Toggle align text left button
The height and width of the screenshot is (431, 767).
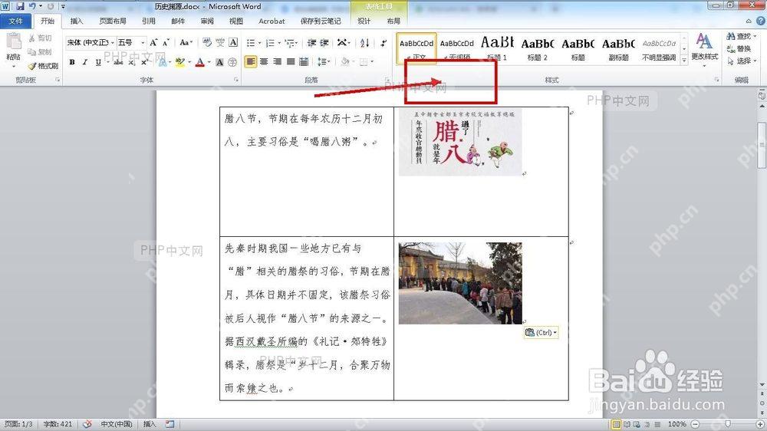(251, 61)
